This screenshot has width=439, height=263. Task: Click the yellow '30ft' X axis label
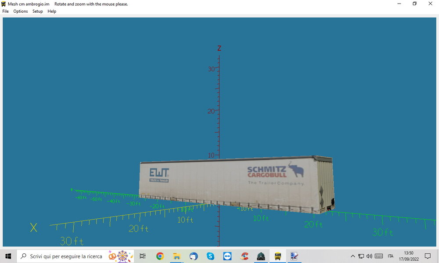[72, 241]
